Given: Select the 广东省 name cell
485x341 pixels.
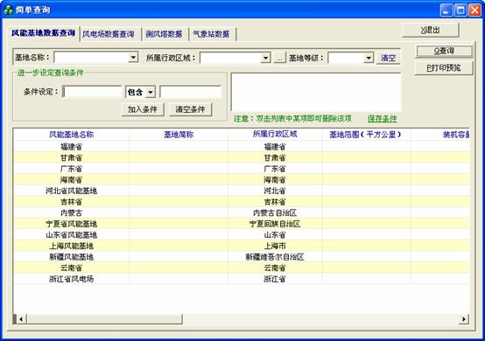Looking at the screenshot, I should click(72, 169).
